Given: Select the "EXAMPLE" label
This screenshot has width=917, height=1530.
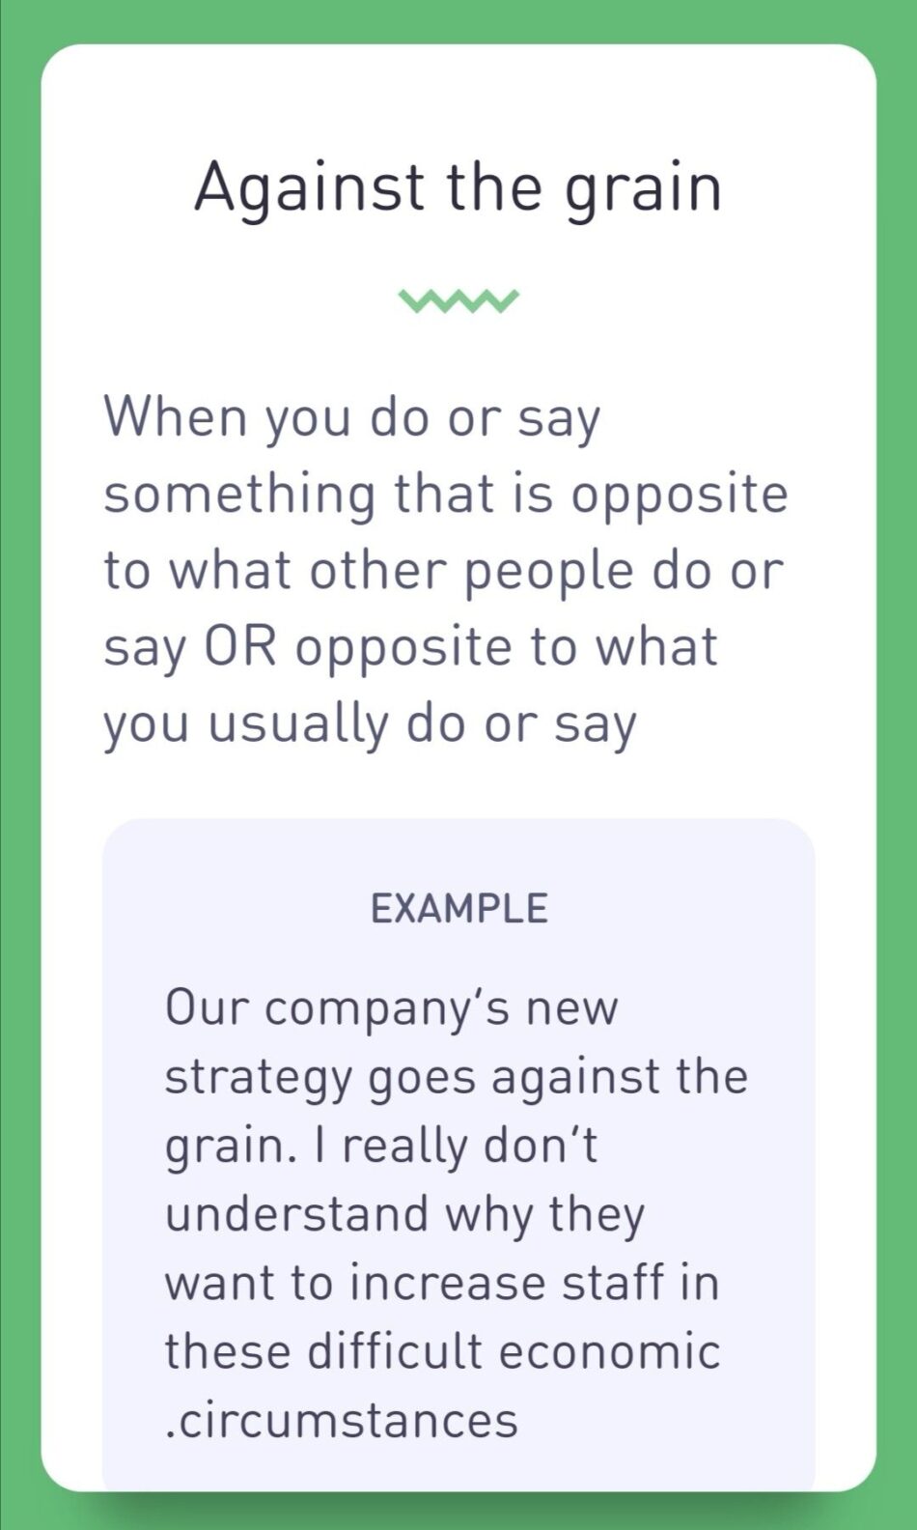Looking at the screenshot, I should [458, 909].
